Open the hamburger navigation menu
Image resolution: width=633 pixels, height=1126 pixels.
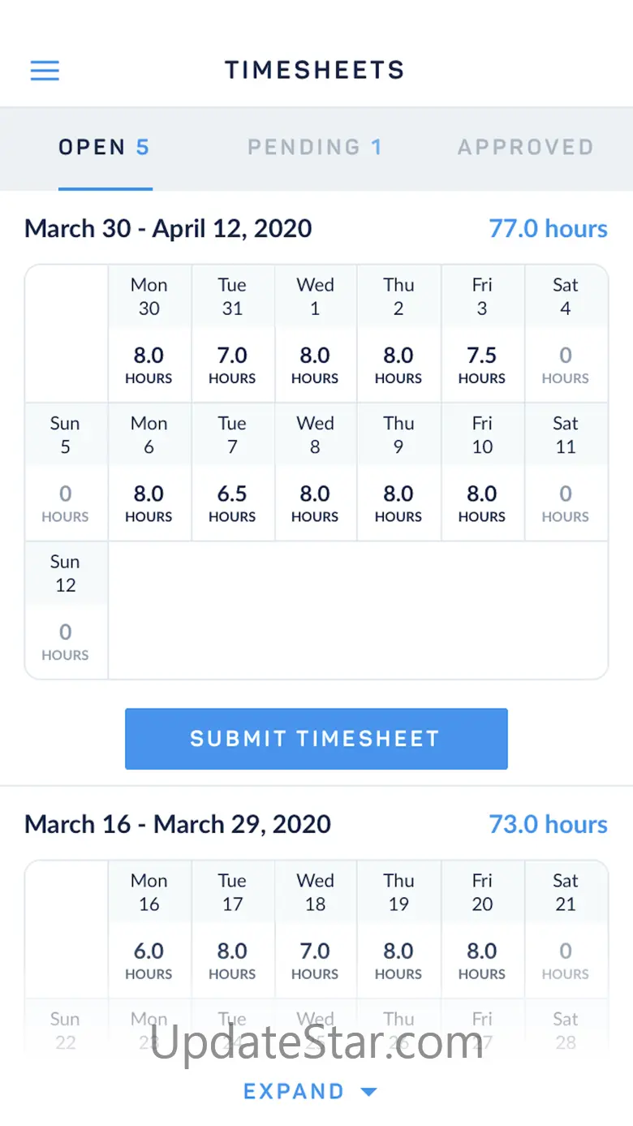[45, 71]
